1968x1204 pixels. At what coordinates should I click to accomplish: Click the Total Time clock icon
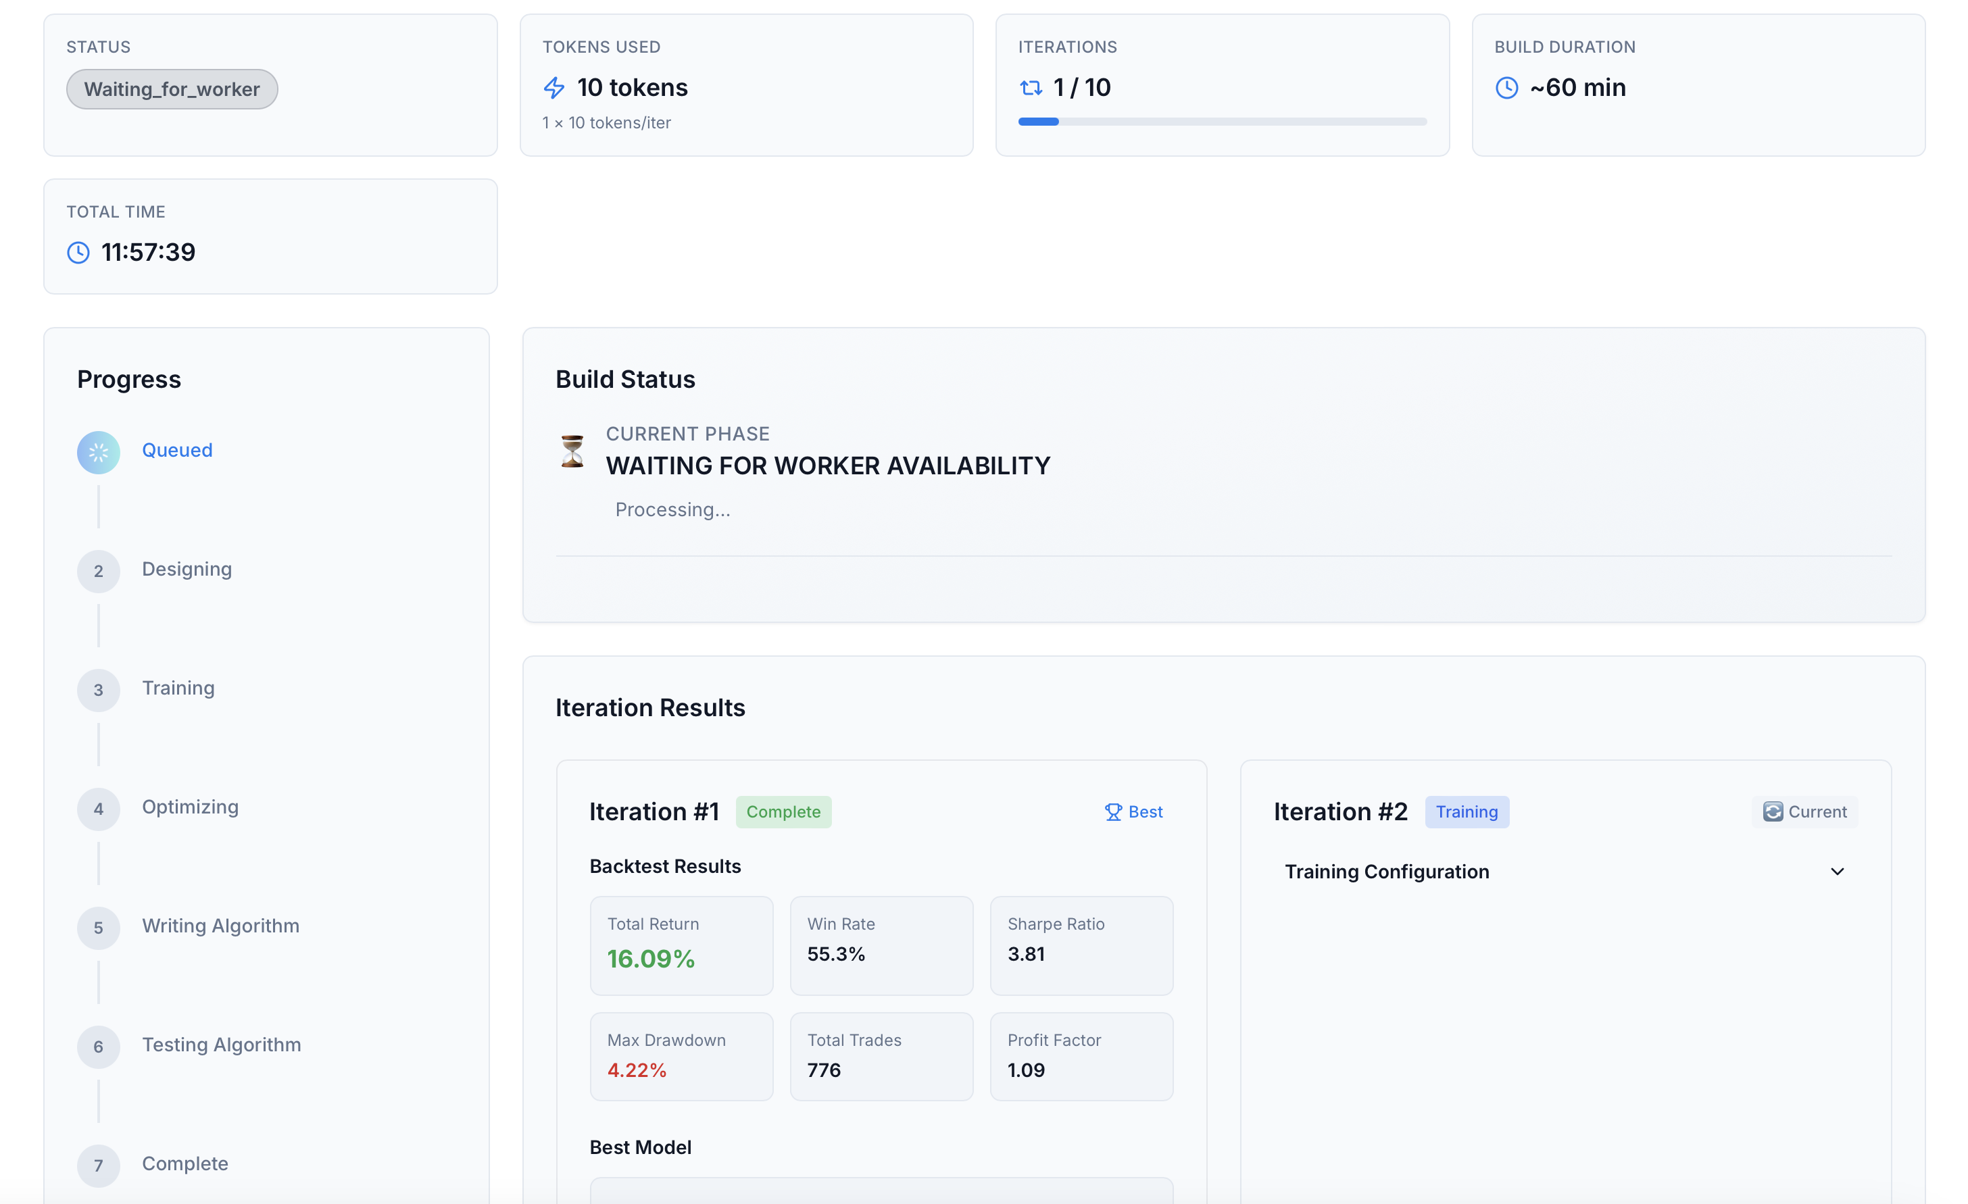tap(78, 253)
